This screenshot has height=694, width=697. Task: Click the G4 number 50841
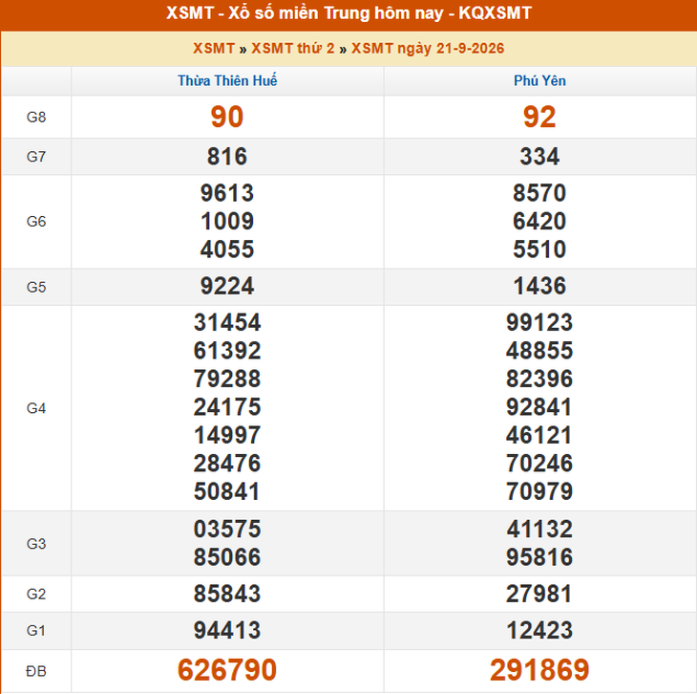click(227, 491)
